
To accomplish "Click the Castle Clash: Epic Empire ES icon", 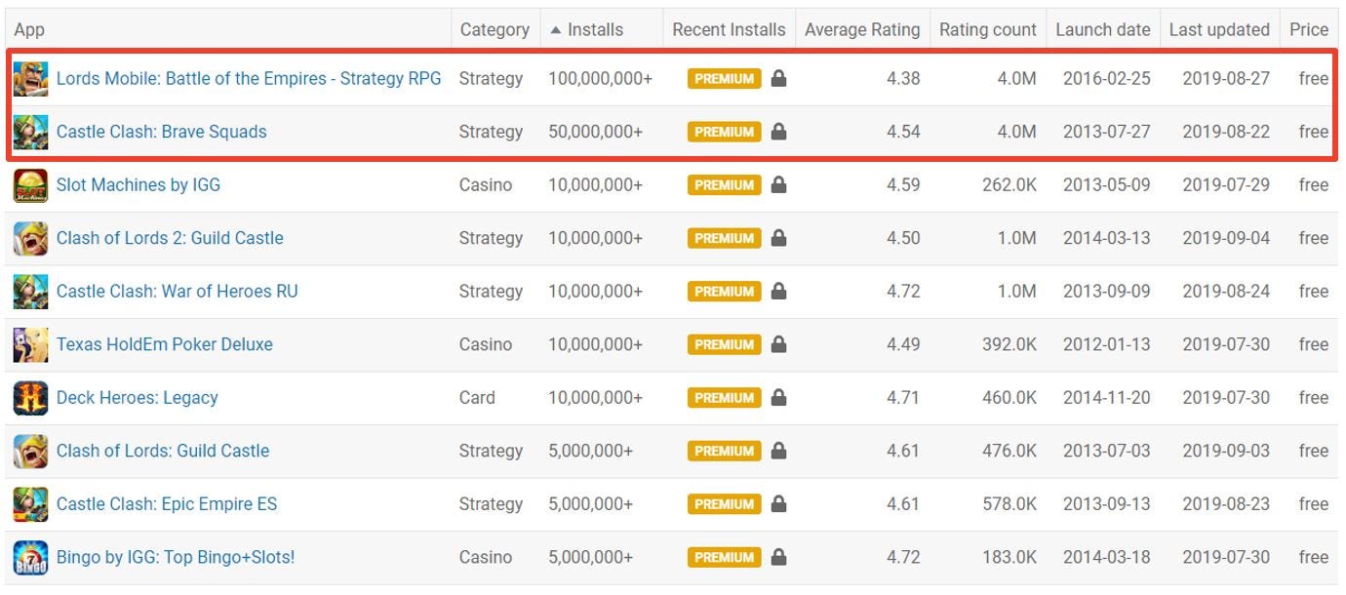I will [x=30, y=504].
